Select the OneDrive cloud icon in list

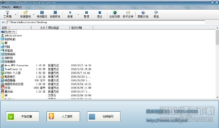pos(3,32)
